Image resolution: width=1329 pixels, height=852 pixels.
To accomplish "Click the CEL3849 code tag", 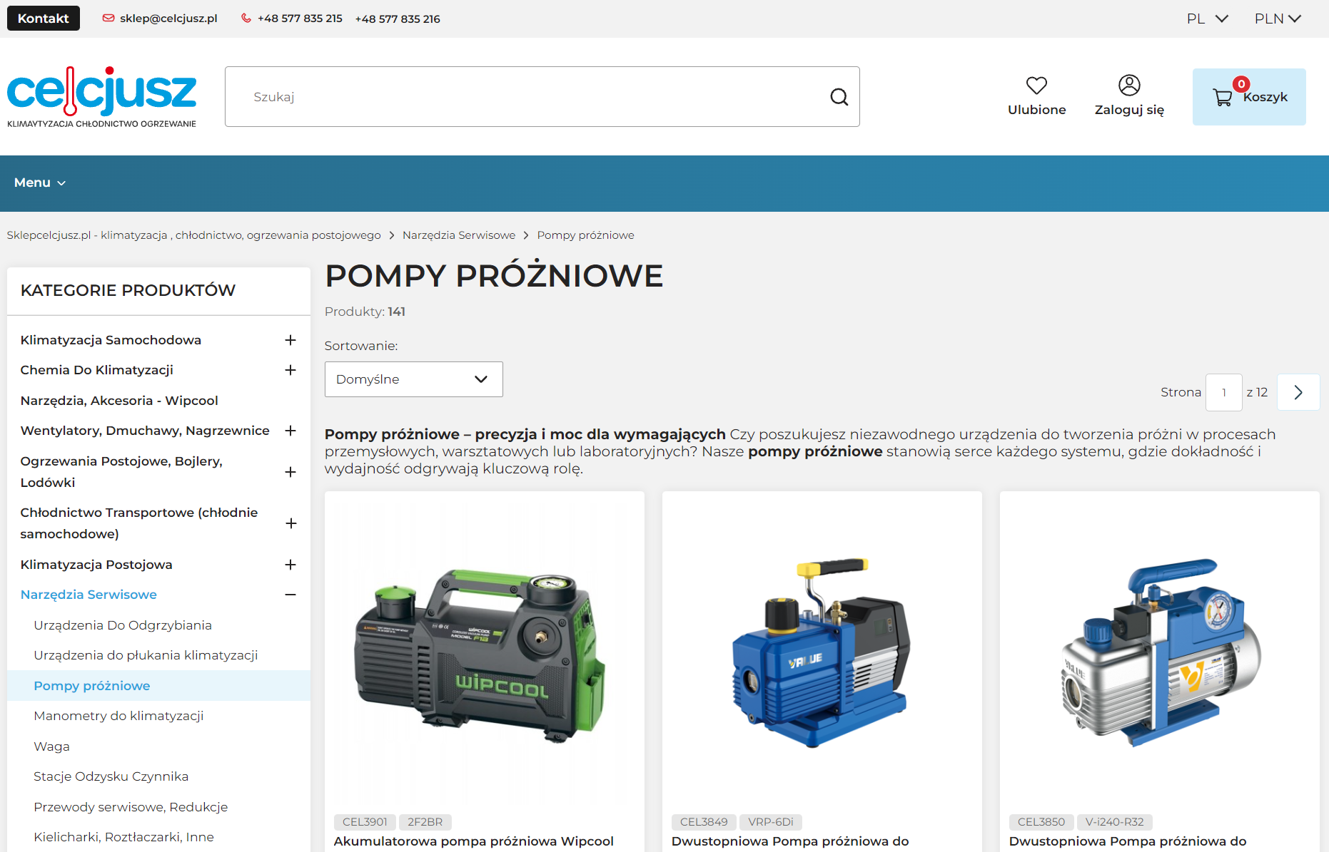I will 704,822.
